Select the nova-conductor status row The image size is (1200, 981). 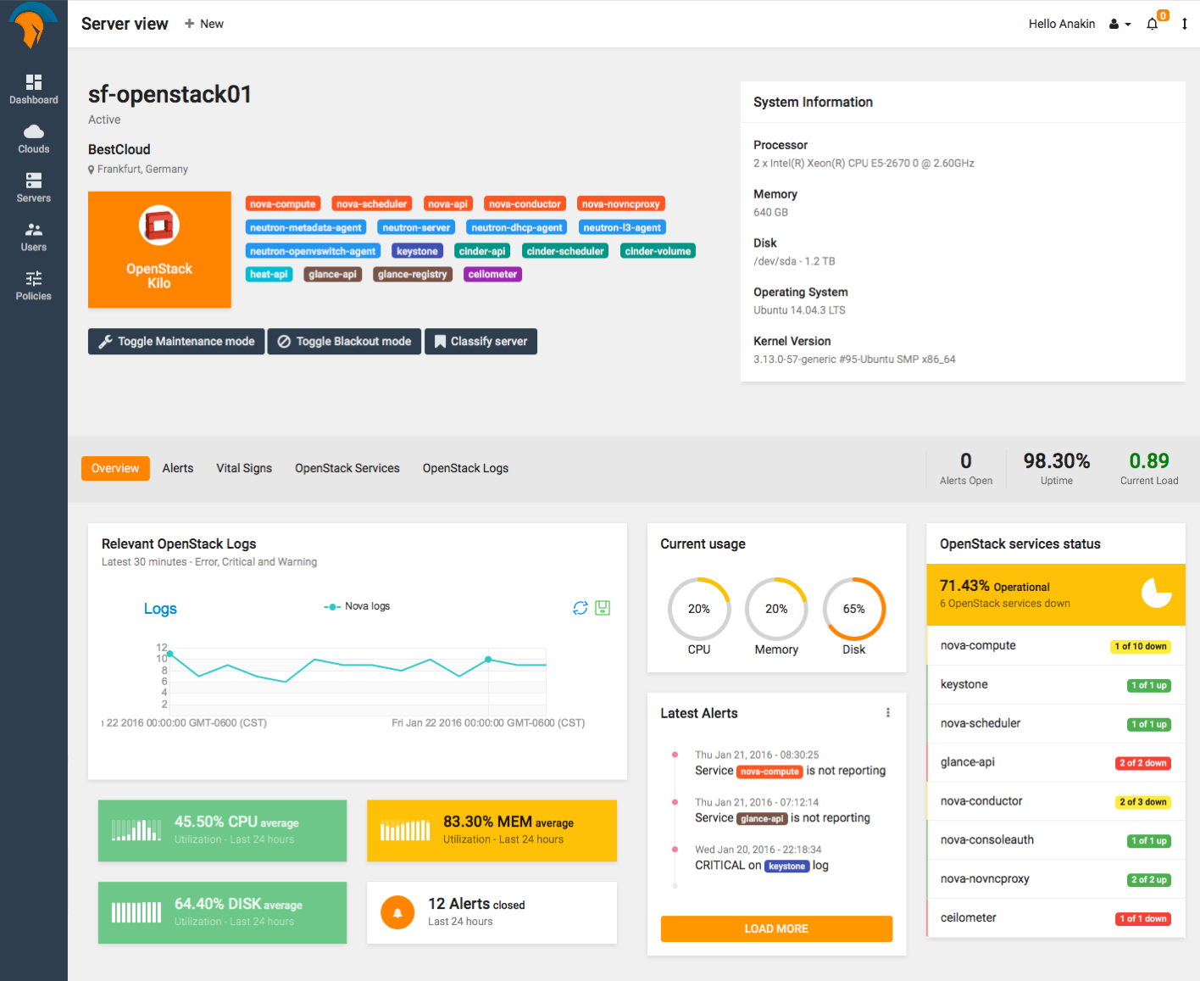[1056, 801]
